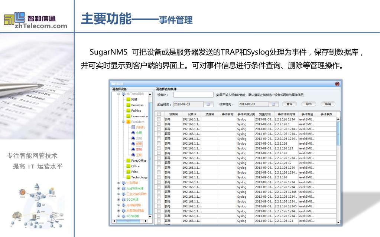
Task: Click the orange President group icon
Action: [129, 122]
